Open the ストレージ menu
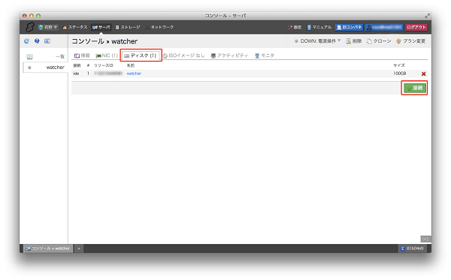This screenshot has width=451, height=280. [x=128, y=27]
